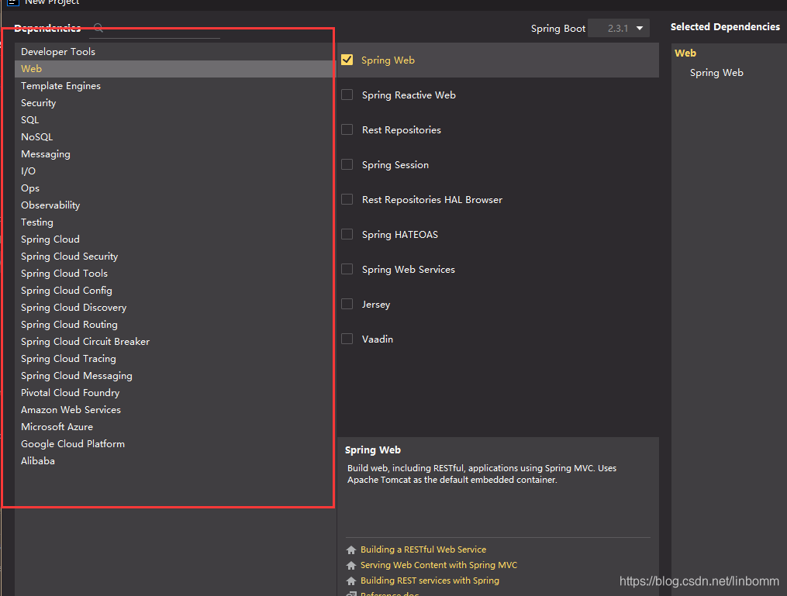Select Google Cloud Platform category

(x=174, y=444)
